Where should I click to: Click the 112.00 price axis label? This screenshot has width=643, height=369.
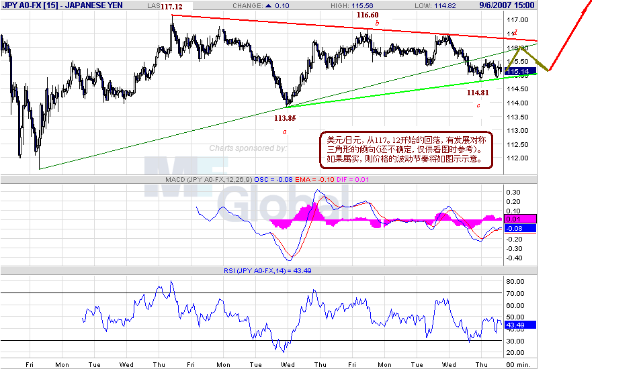coord(517,158)
